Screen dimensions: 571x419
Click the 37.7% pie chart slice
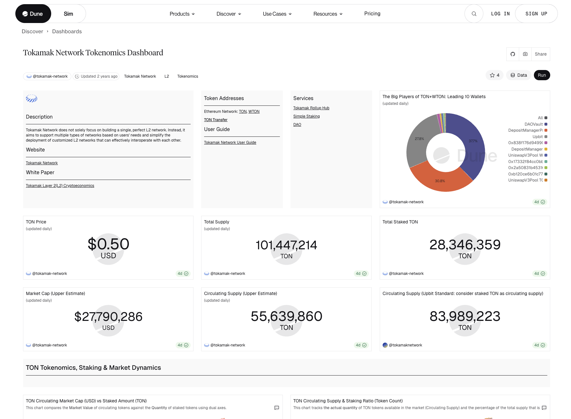[473, 141]
